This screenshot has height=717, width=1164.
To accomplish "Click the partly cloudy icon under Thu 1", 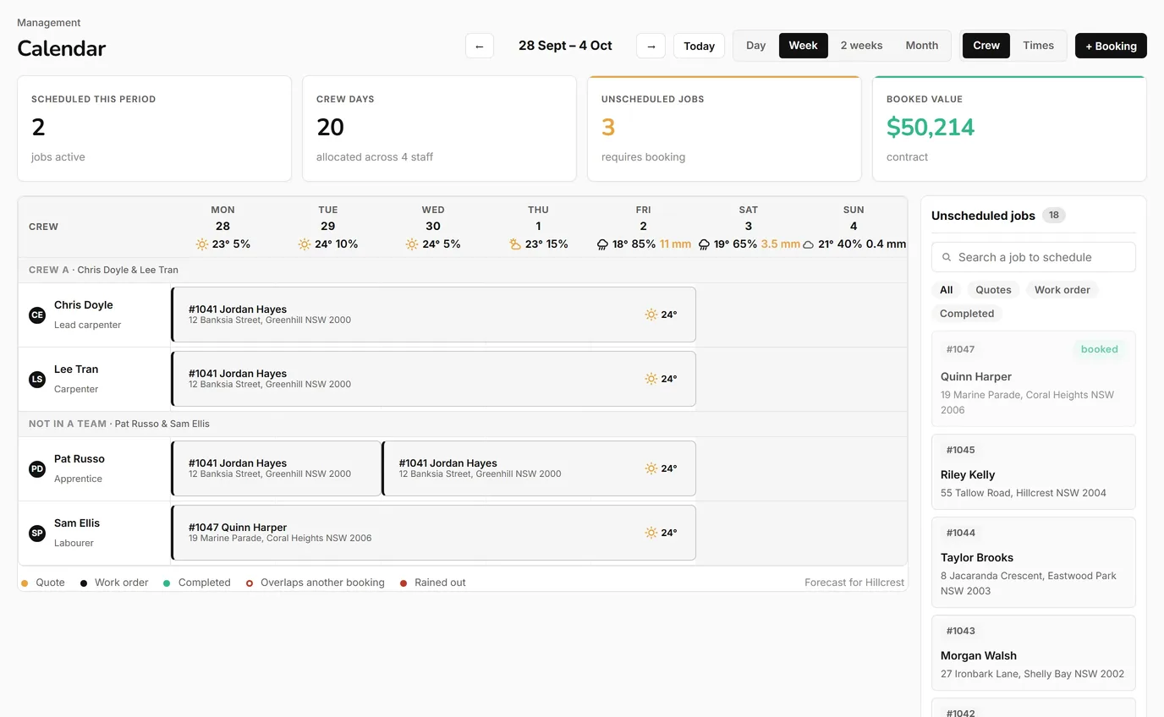I will (x=515, y=244).
